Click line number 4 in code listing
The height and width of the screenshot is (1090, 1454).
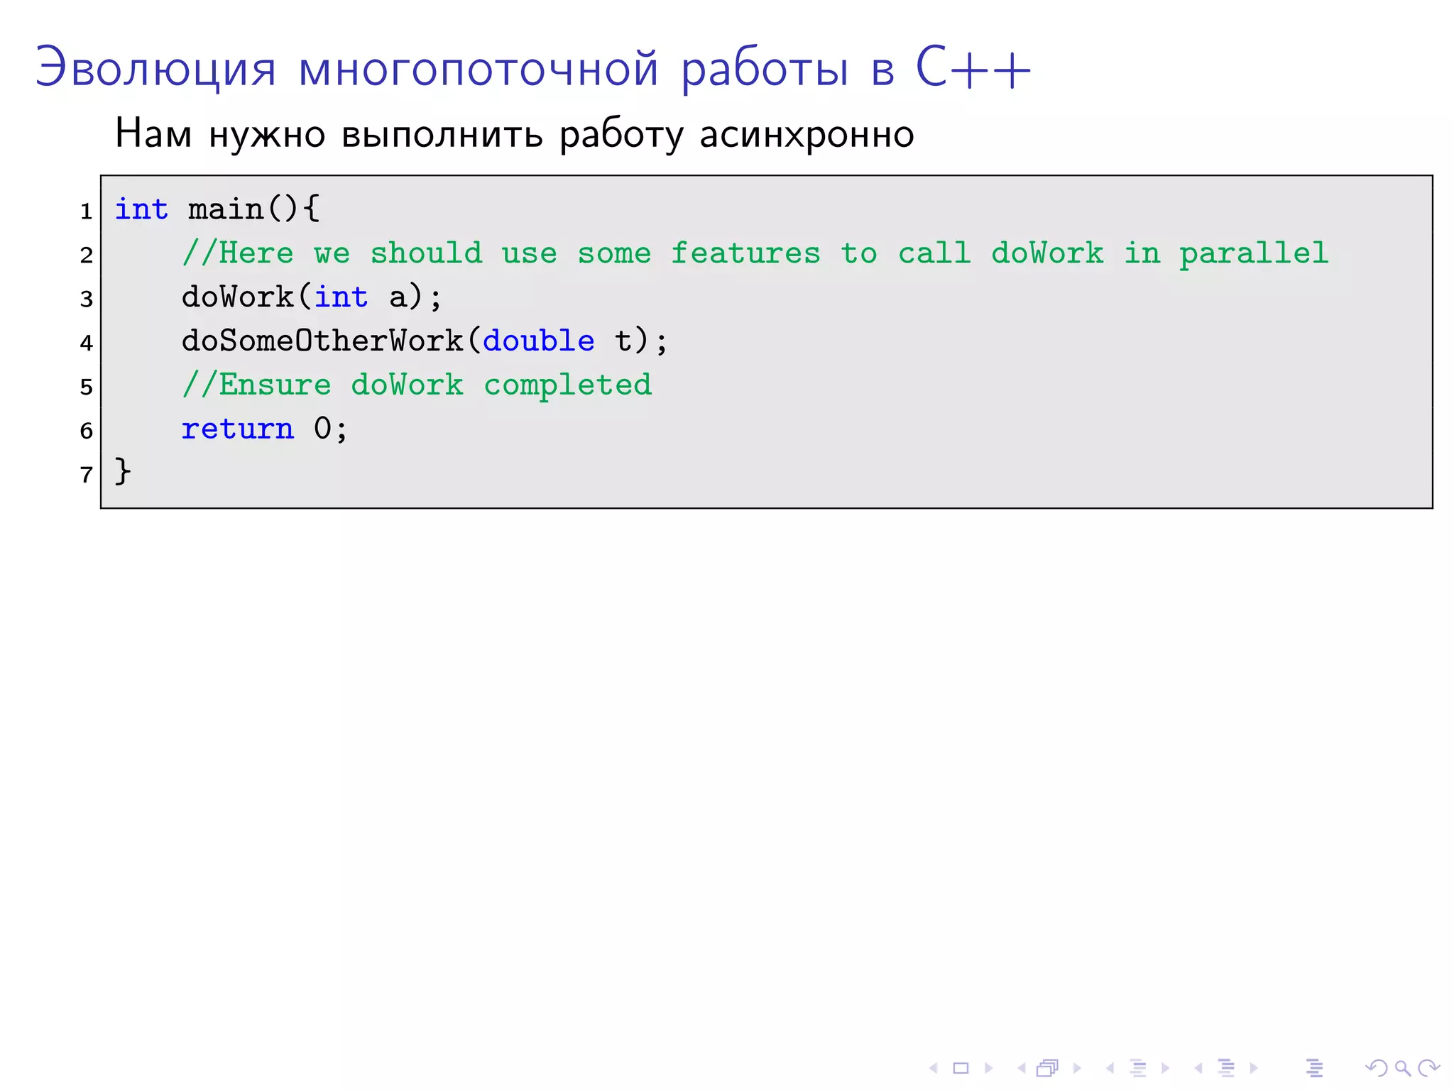point(87,343)
